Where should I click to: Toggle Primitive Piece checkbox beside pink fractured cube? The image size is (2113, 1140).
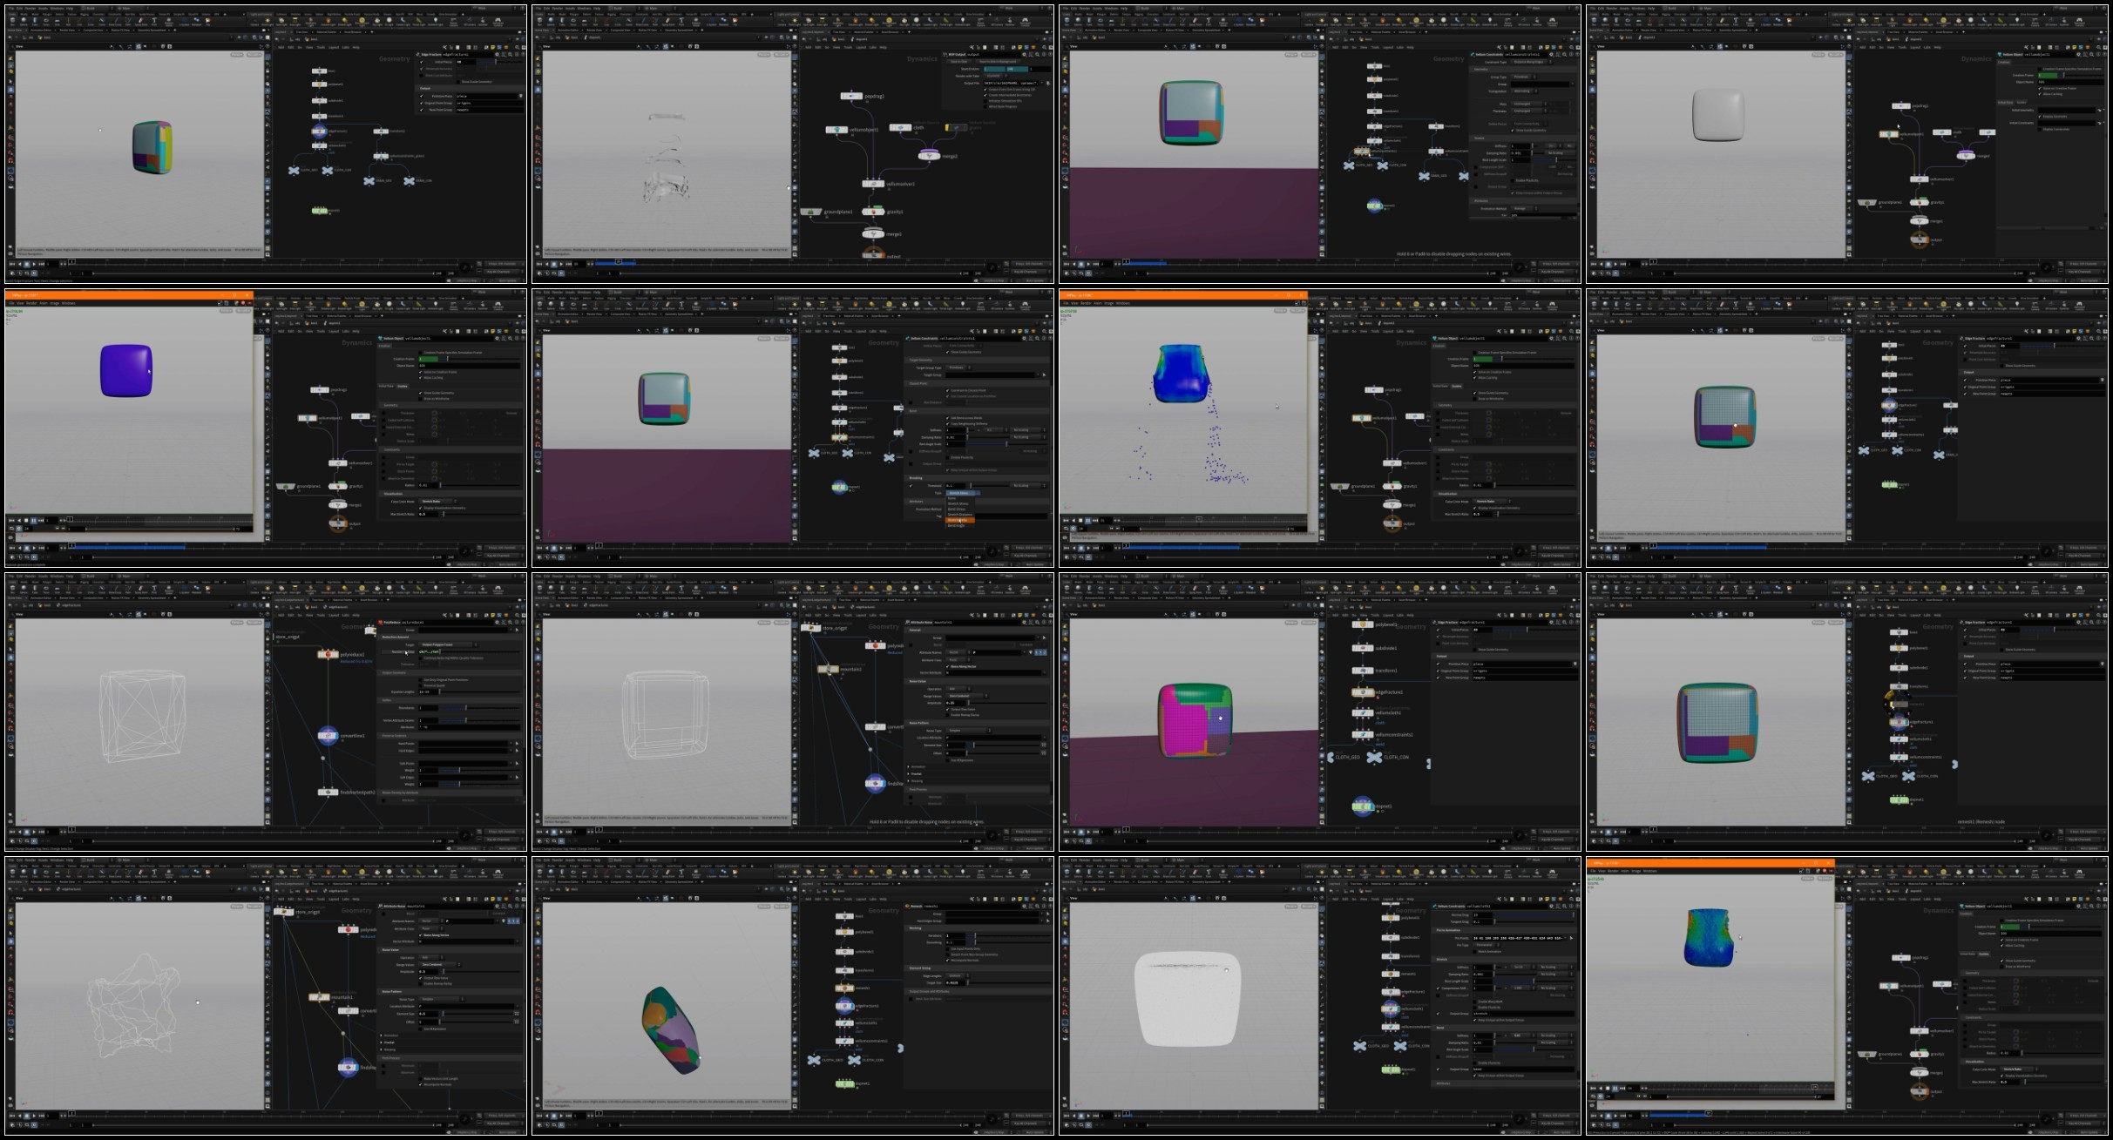(x=1439, y=664)
